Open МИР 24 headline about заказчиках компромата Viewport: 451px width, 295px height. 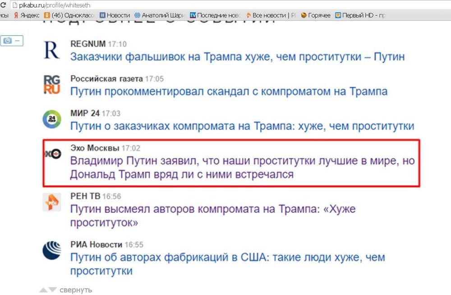(x=242, y=126)
